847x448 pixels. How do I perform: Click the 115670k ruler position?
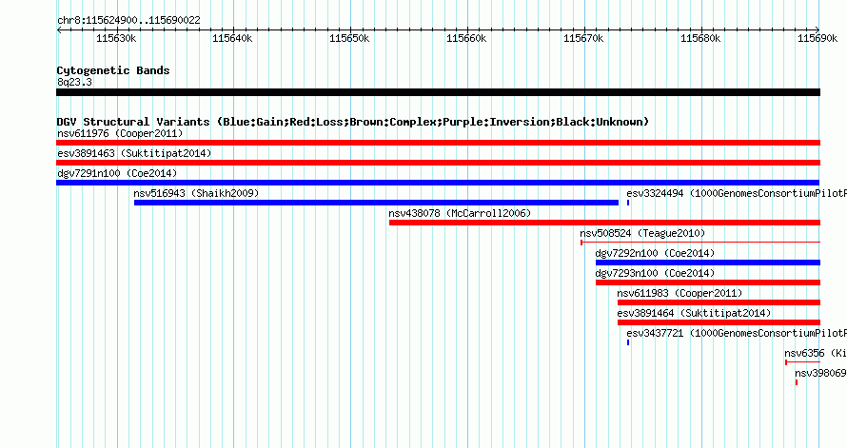coord(584,38)
